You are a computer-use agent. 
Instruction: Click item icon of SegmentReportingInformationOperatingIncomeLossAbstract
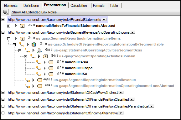(39, 86)
